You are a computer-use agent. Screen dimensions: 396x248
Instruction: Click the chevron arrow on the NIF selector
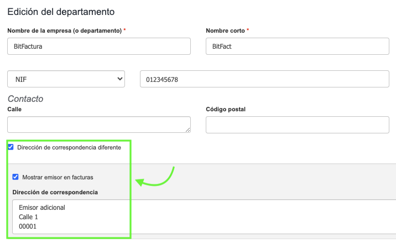[120, 79]
